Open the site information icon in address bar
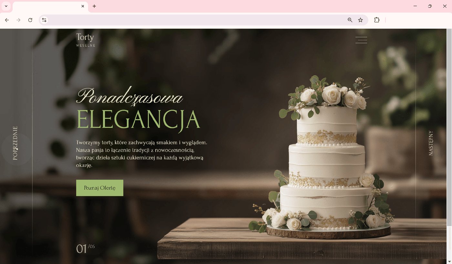Screen dimensions: 452x264 [44, 20]
